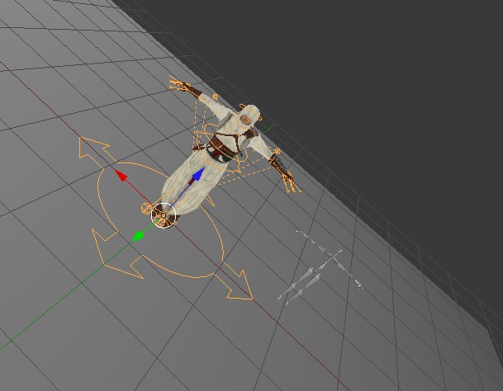503x391 pixels.
Task: Select the grey unselected armature bones
Action: pos(320,267)
